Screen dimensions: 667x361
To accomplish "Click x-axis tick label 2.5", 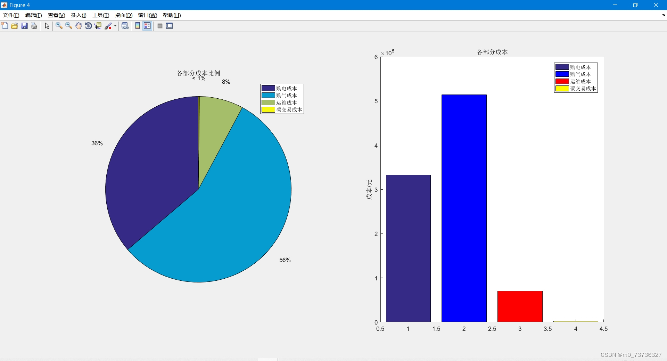I will pyautogui.click(x=492, y=329).
